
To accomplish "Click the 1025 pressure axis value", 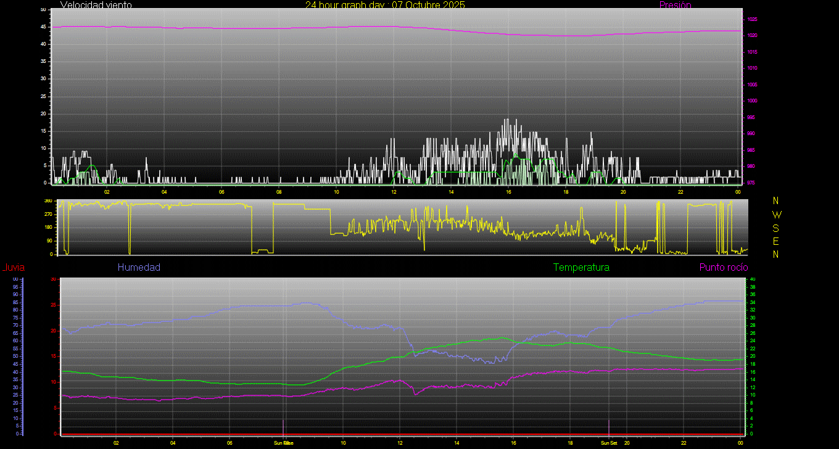I will tap(753, 20).
